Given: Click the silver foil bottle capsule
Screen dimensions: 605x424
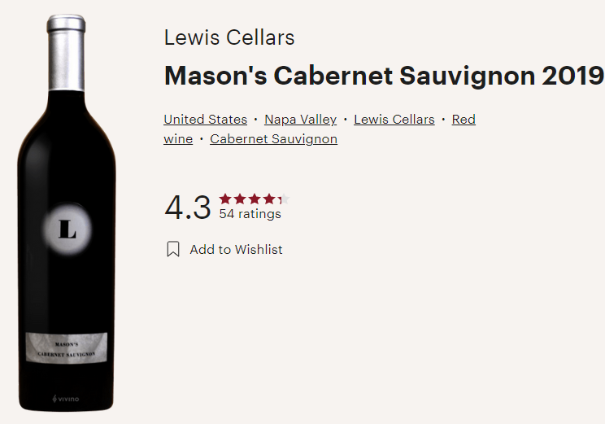Looking at the screenshot, I should pos(66,53).
